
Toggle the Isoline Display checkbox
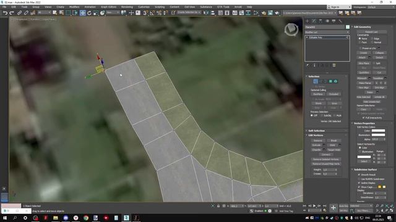click(x=359, y=183)
